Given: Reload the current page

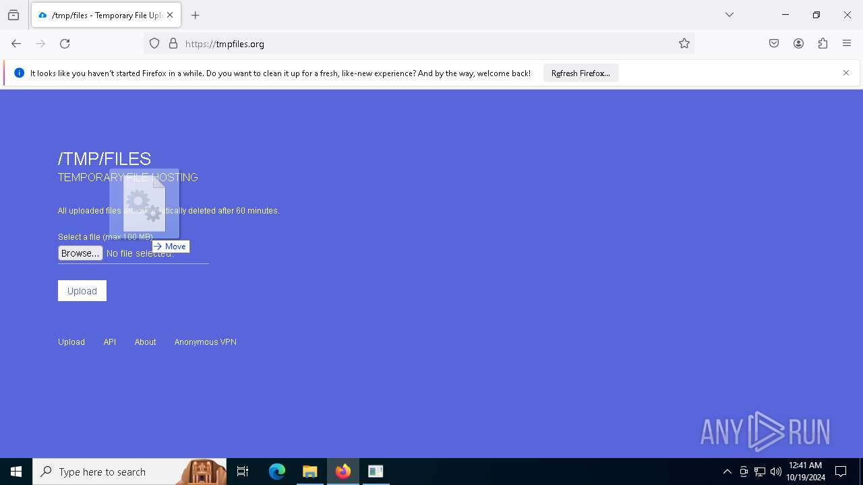Looking at the screenshot, I should click(x=65, y=44).
